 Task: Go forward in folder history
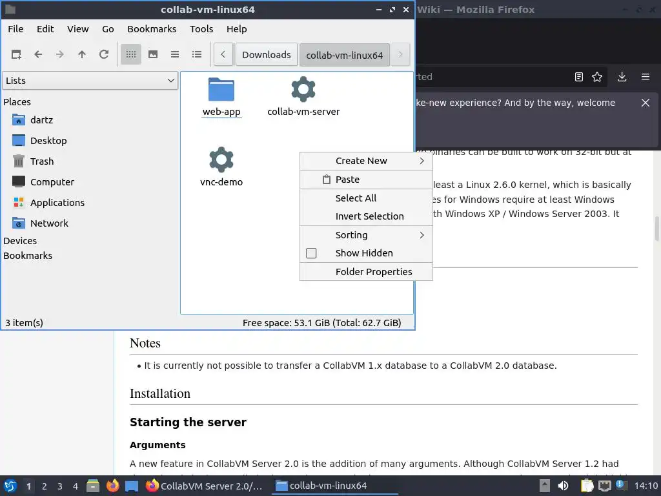point(60,54)
